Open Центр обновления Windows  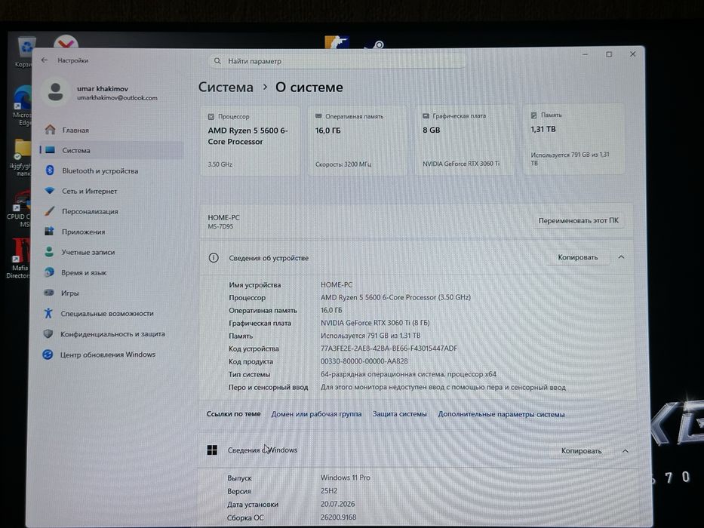coord(112,355)
